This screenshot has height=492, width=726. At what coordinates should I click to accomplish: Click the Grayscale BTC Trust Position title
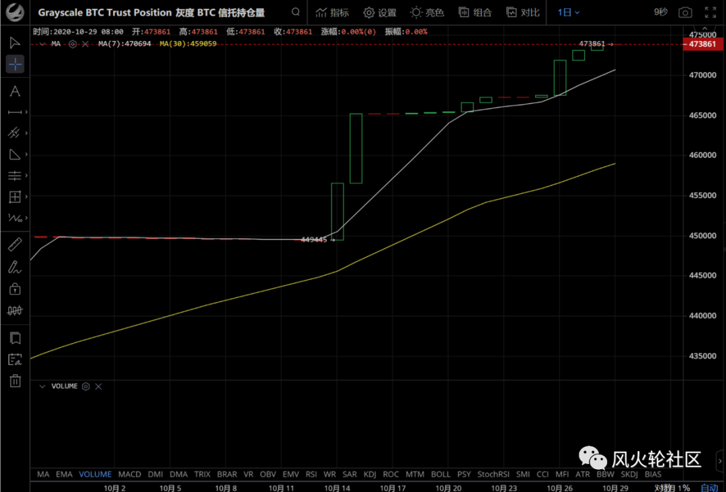tap(151, 13)
